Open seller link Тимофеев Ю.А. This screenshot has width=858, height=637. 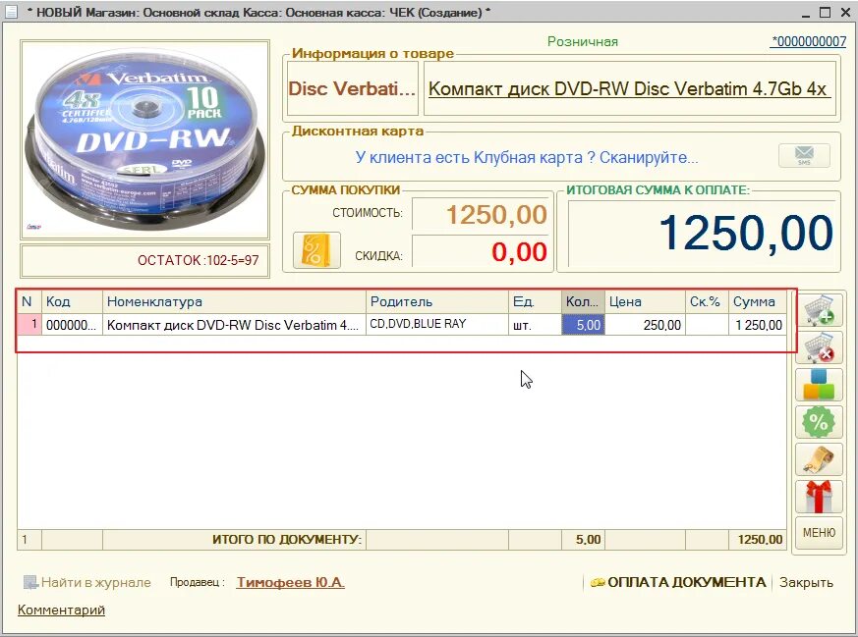(291, 582)
